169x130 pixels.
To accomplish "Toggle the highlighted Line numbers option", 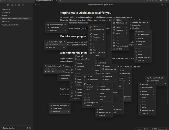I will point(53,45).
